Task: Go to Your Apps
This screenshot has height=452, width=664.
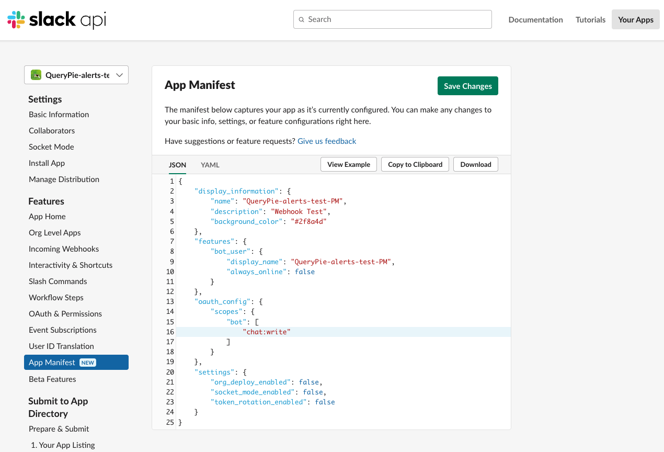Action: pos(636,20)
